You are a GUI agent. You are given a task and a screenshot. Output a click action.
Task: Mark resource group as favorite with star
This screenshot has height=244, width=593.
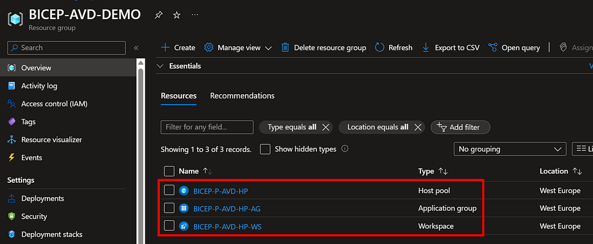point(177,15)
